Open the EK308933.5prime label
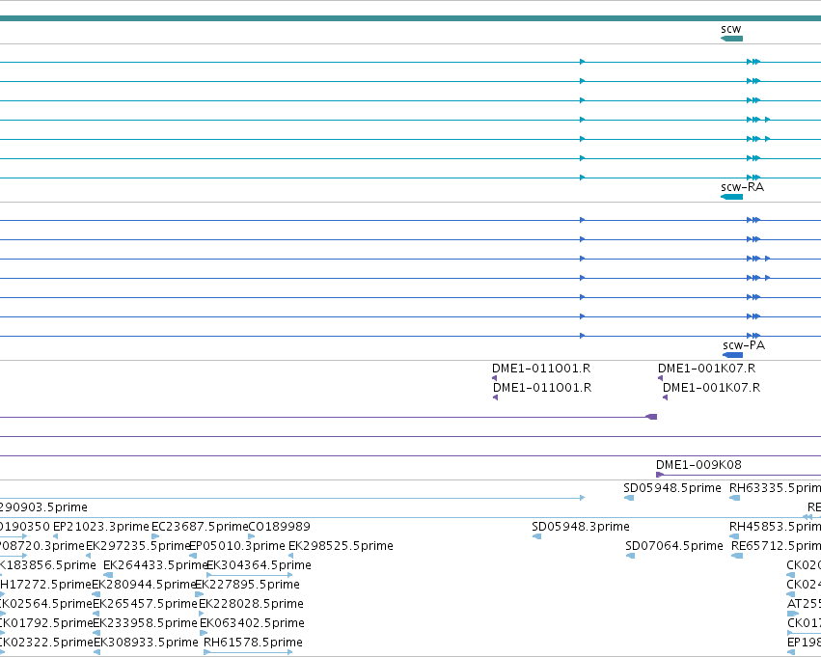 pyautogui.click(x=146, y=642)
